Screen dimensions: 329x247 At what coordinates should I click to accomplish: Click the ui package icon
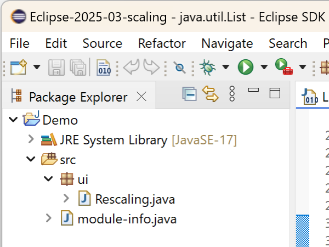pos(67,179)
